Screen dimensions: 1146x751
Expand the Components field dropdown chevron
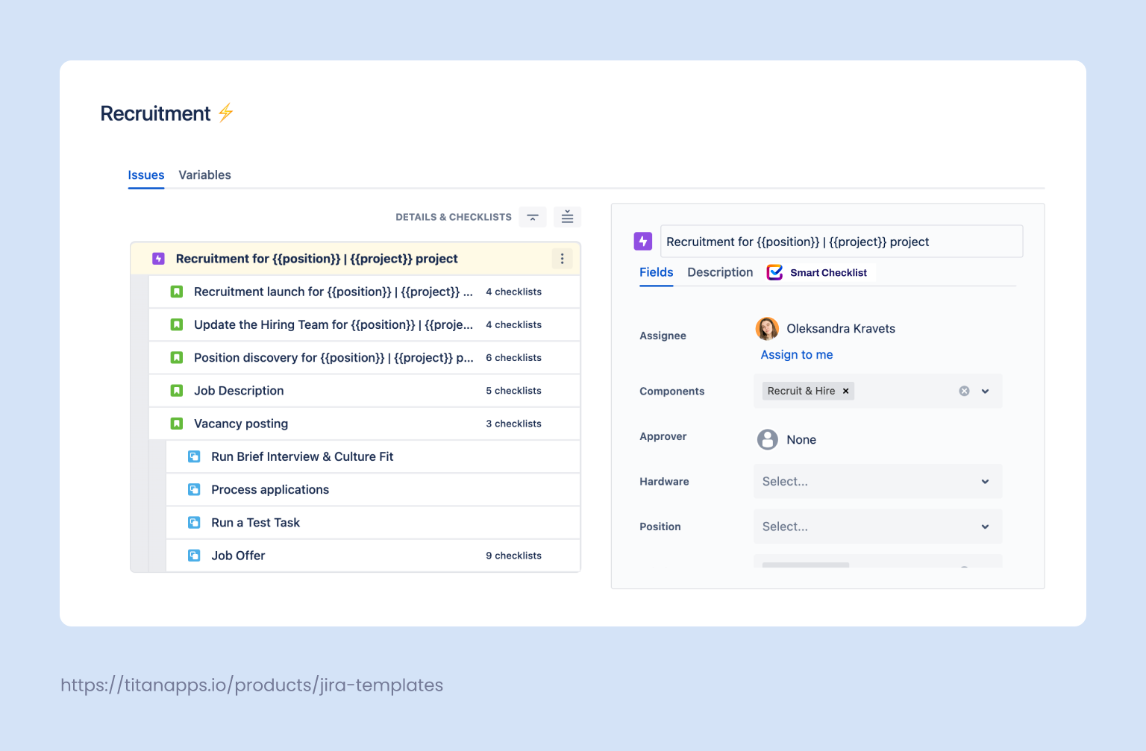coord(984,391)
